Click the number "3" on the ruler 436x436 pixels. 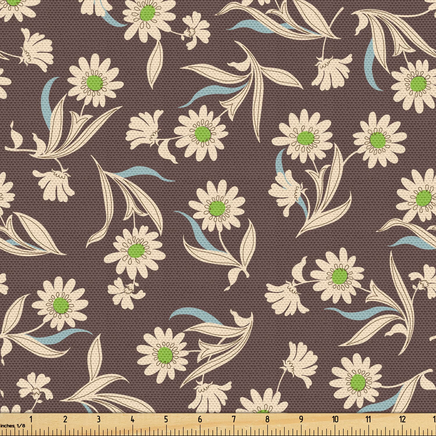[99, 419]
